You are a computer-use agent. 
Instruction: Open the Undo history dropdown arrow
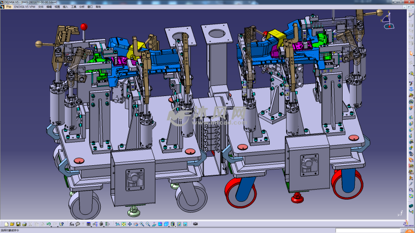click(x=52, y=225)
